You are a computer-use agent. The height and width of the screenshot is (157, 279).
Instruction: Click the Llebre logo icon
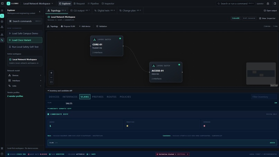pyautogui.click(x=8, y=3)
